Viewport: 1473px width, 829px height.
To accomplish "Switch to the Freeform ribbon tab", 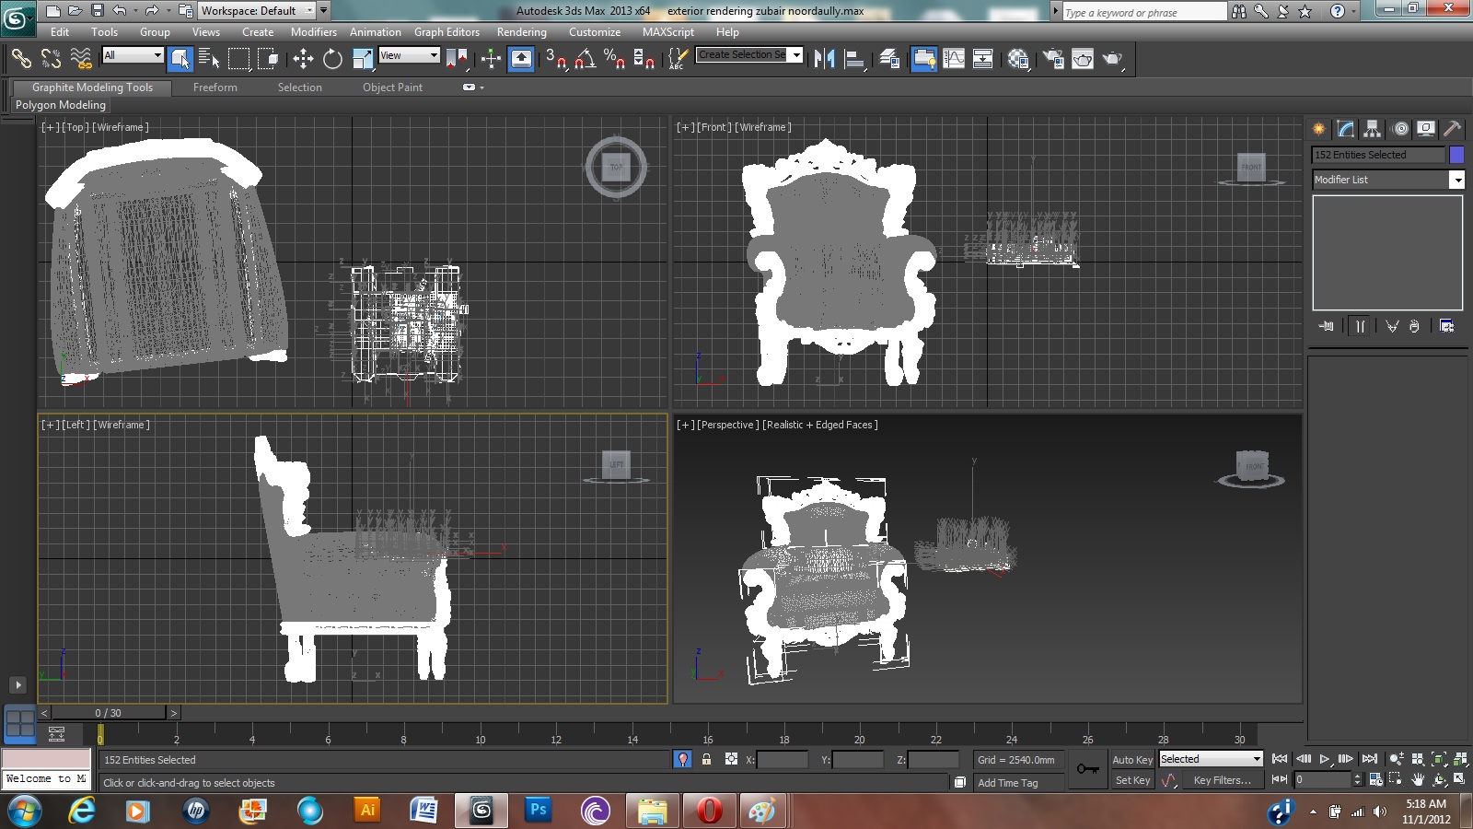I will [215, 88].
